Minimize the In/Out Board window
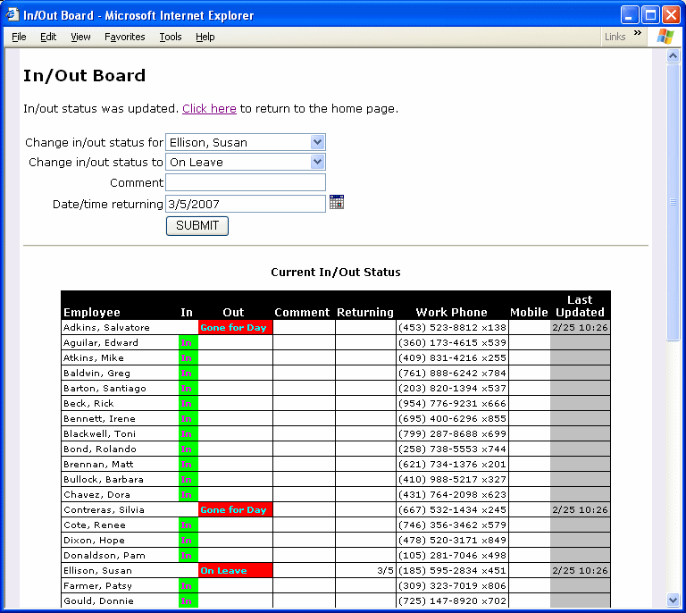The image size is (686, 613). (x=630, y=14)
